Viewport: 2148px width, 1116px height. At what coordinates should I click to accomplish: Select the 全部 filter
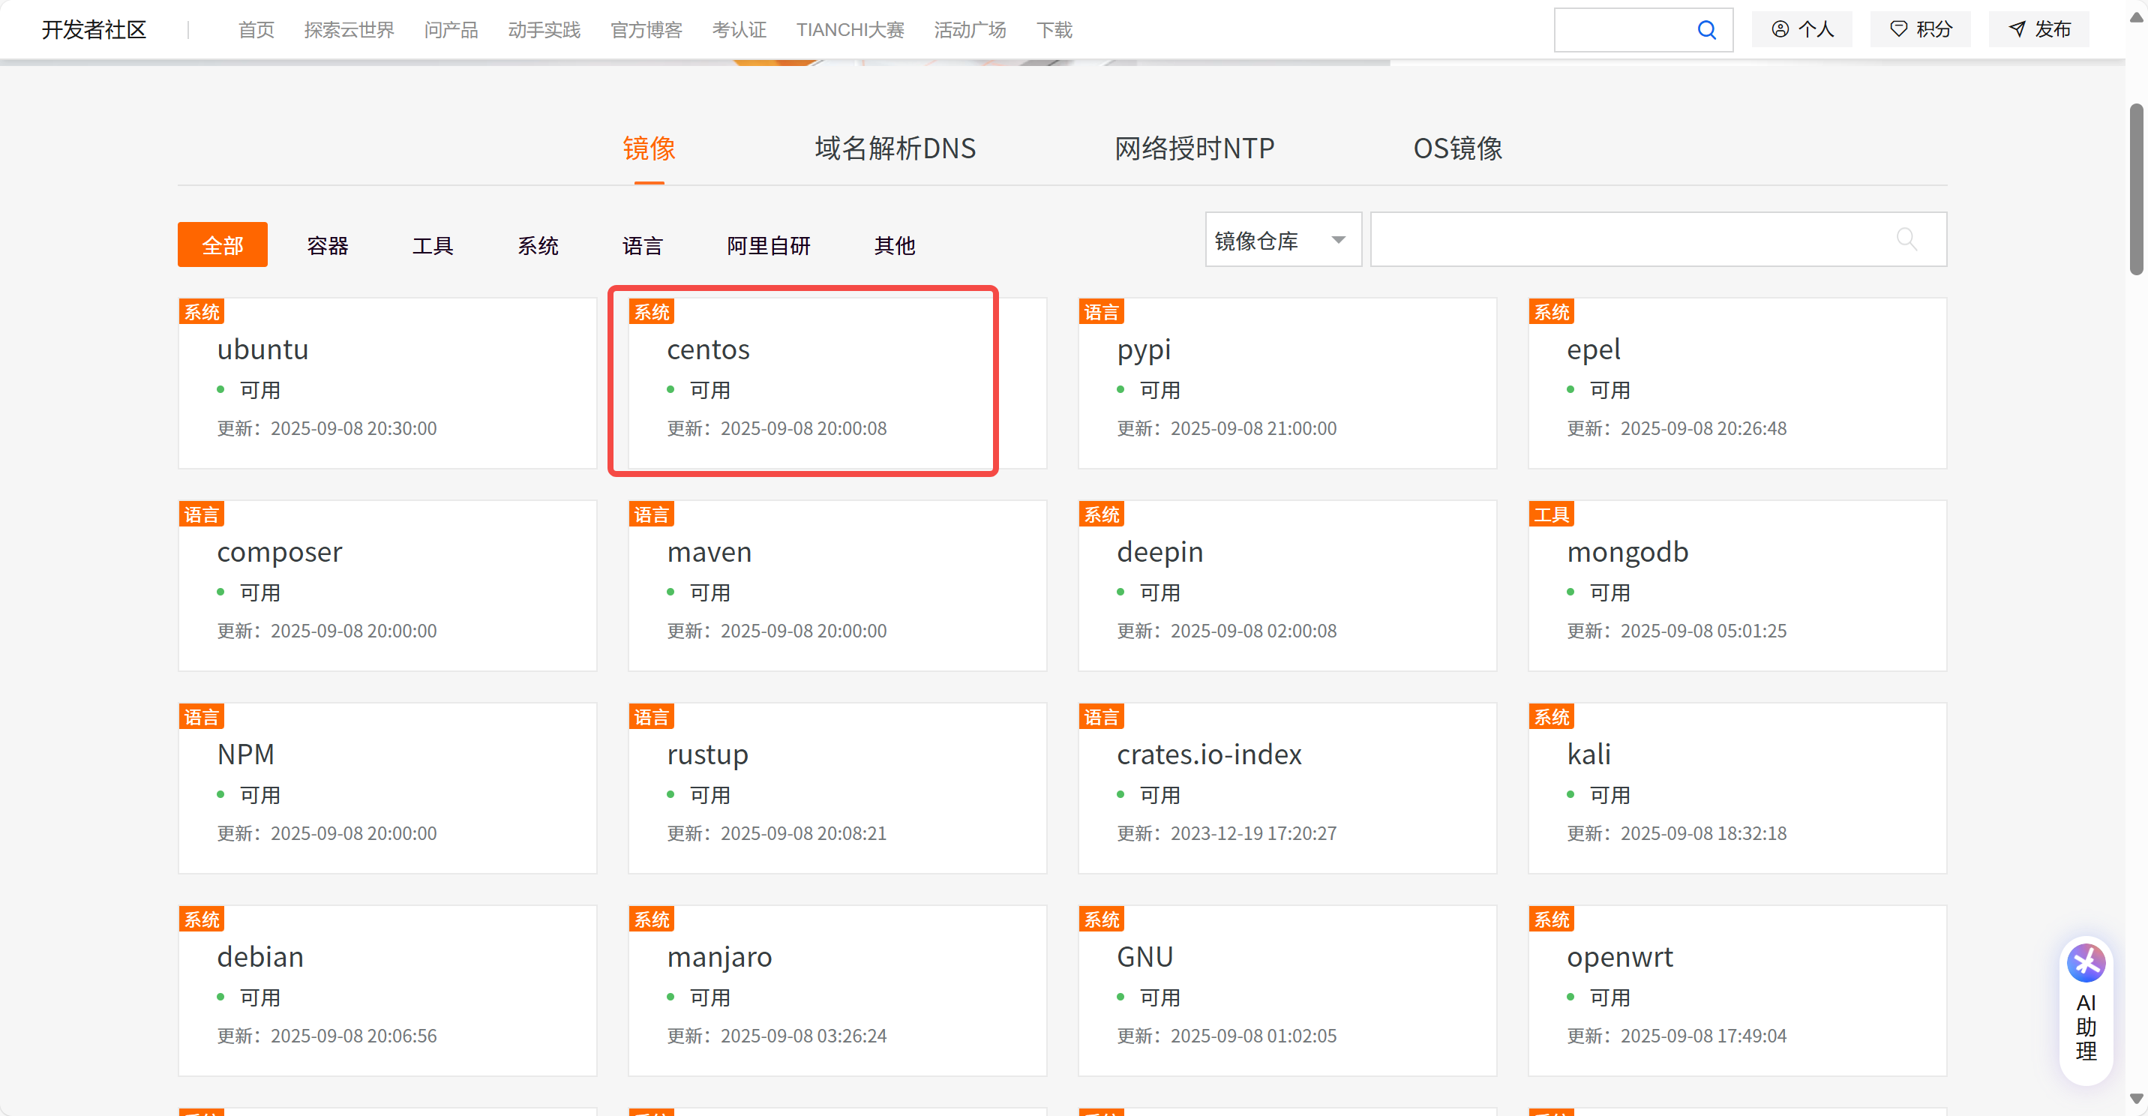coord(223,244)
